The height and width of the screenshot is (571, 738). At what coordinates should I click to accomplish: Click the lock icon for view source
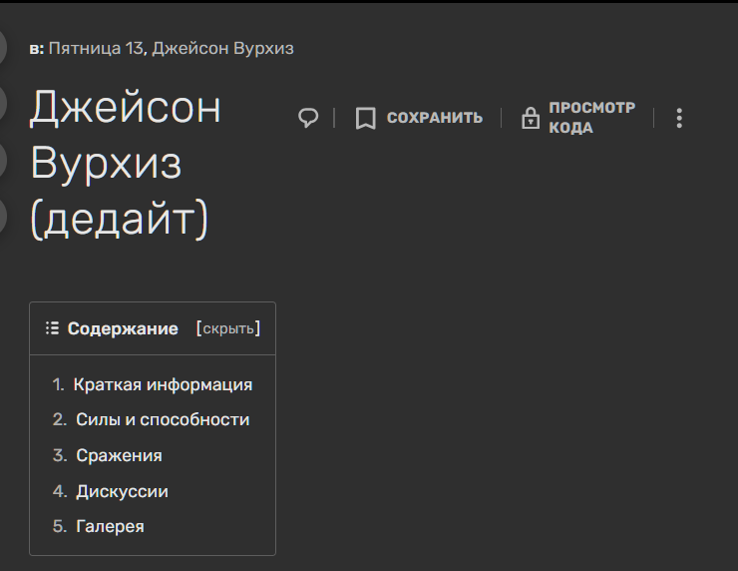[x=531, y=118]
